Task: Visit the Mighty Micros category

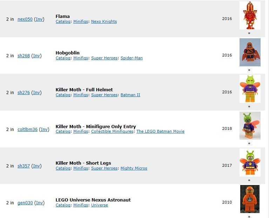Action: 134,168
